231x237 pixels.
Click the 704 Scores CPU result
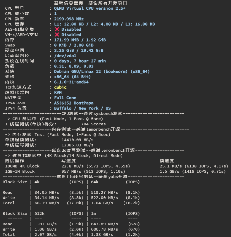click(x=93, y=124)
